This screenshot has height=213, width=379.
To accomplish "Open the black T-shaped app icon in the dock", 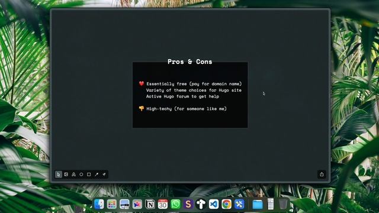I will (201, 204).
